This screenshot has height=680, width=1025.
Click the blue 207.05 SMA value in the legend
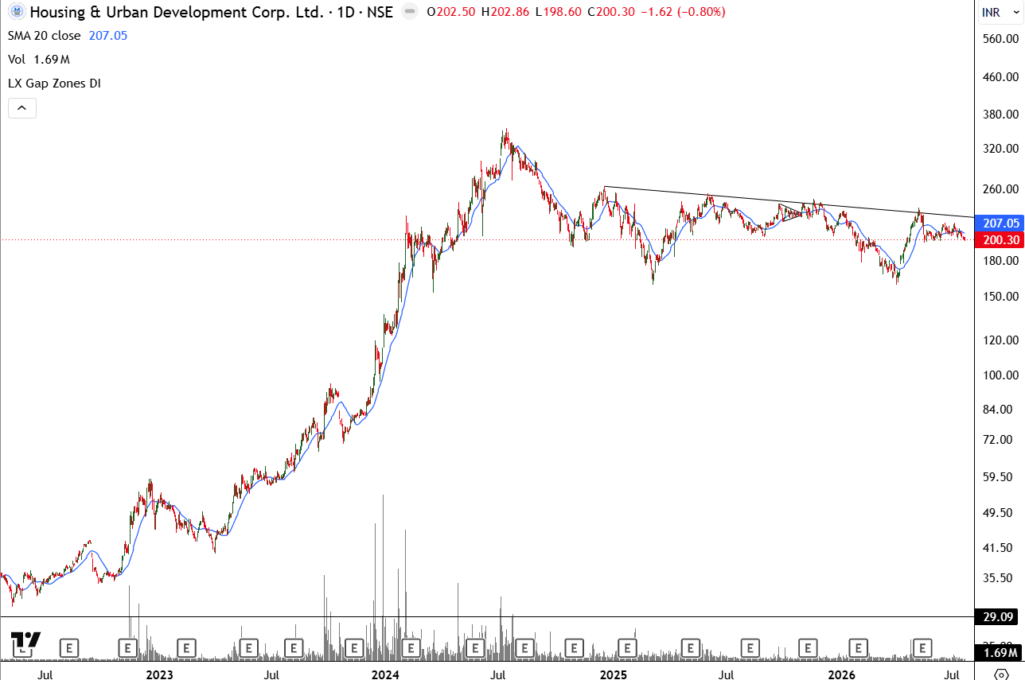tap(108, 36)
